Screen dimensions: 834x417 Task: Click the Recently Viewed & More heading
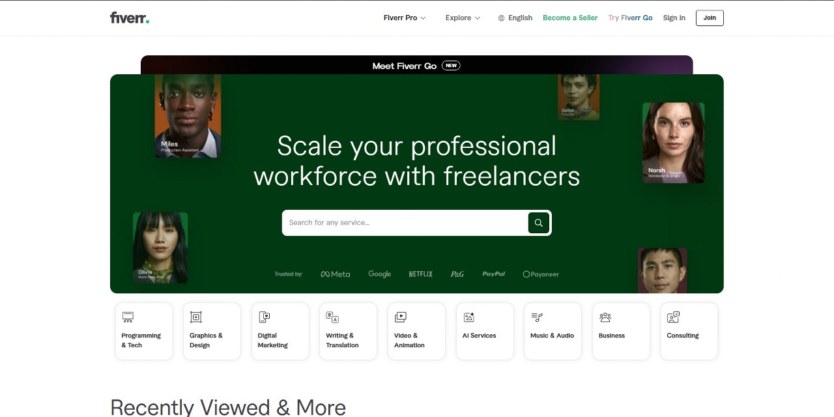(228, 408)
